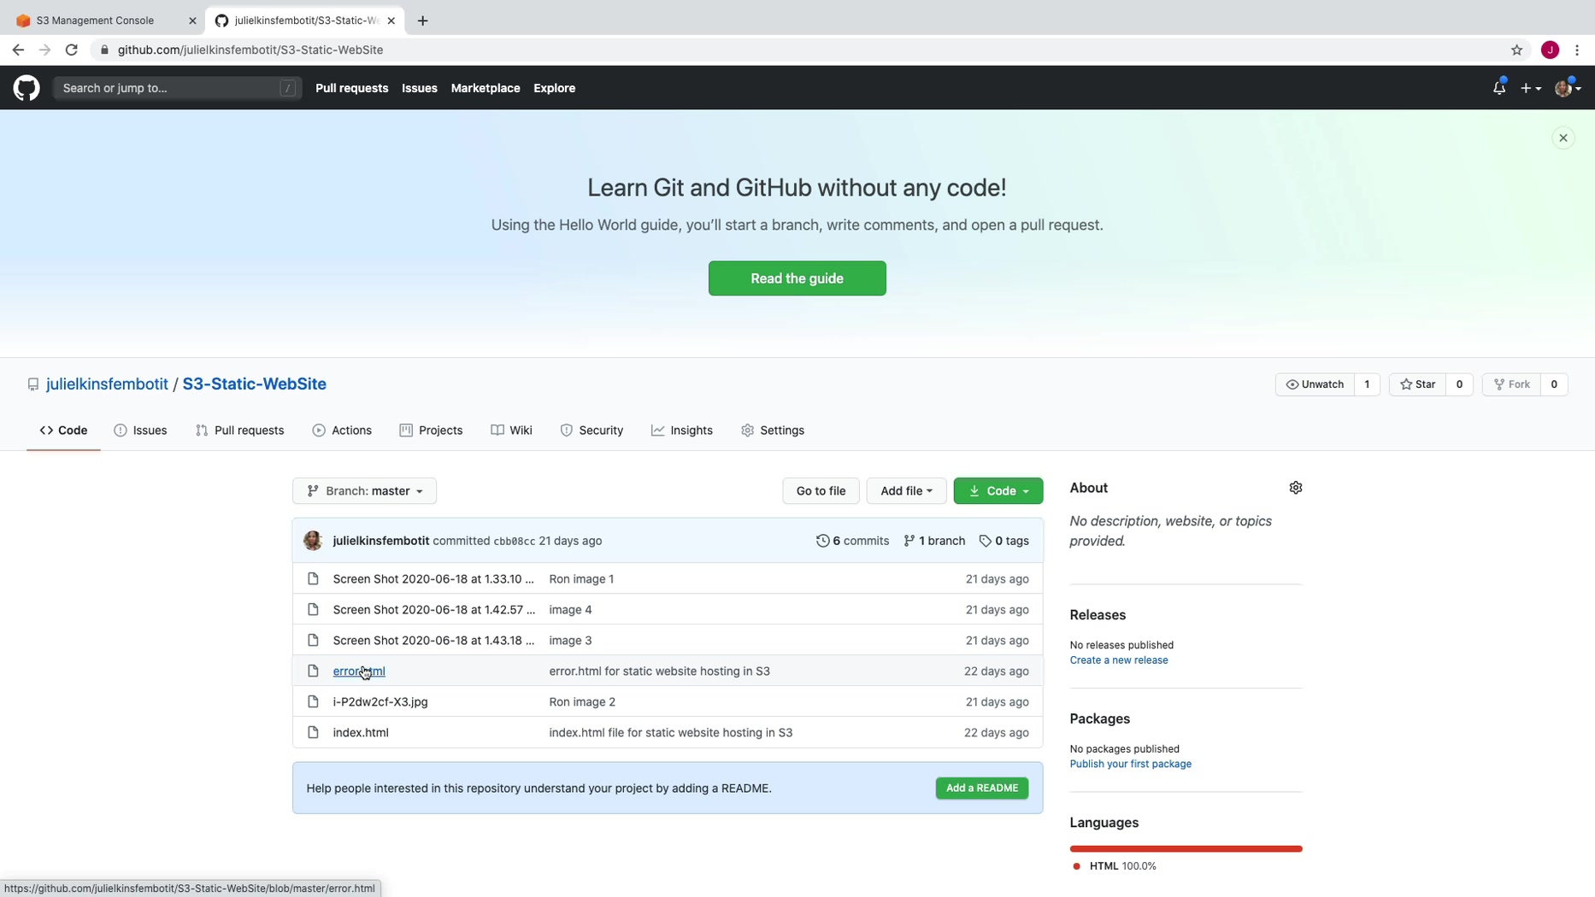Viewport: 1595px width, 897px height.
Task: Close the S3 Management Console tab
Action: tap(192, 21)
